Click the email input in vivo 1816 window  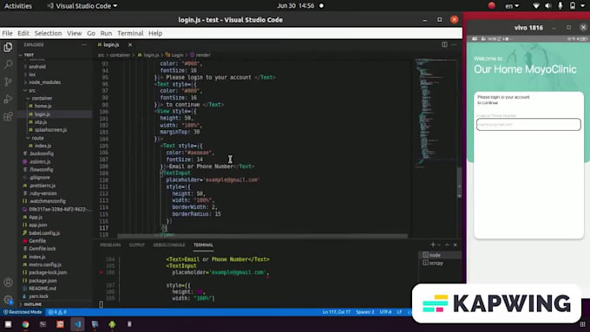point(528,125)
